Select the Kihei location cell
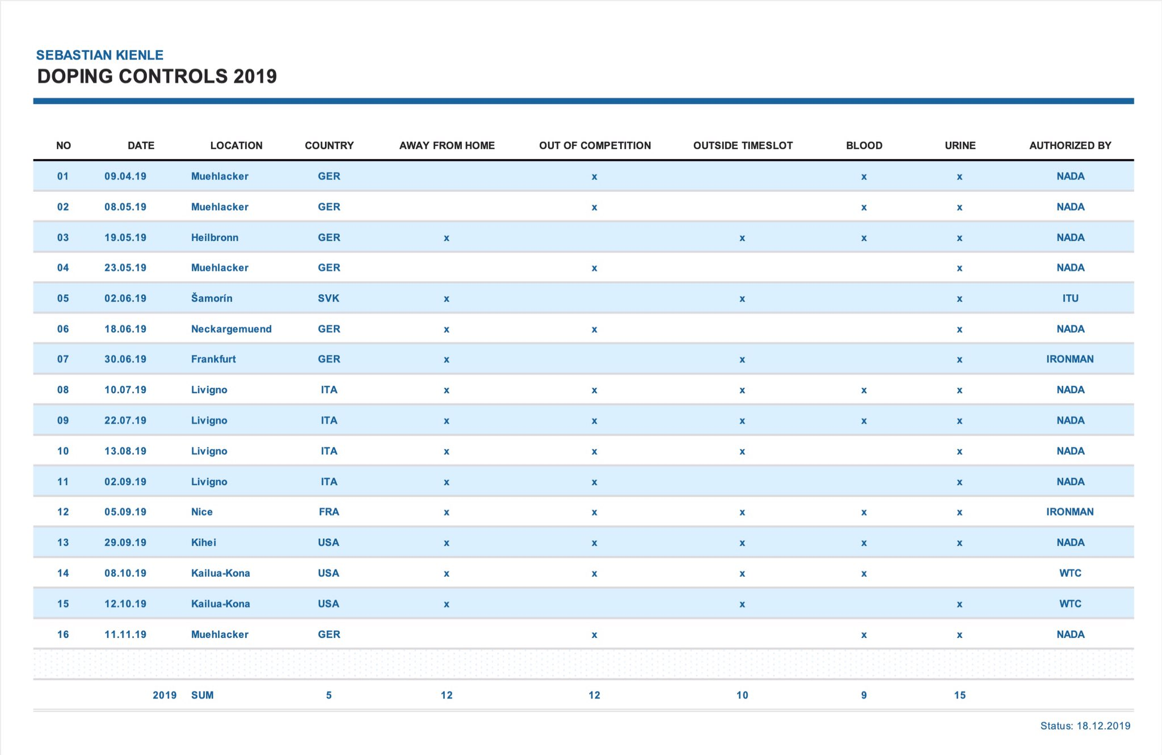 [204, 542]
